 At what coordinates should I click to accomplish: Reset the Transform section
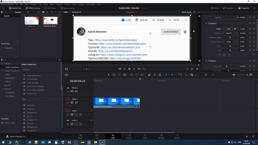(254, 23)
